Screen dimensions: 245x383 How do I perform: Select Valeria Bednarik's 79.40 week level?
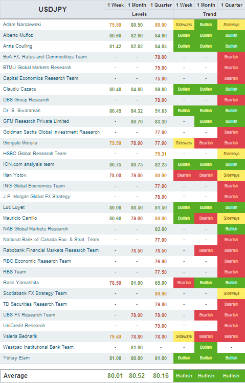115,336
